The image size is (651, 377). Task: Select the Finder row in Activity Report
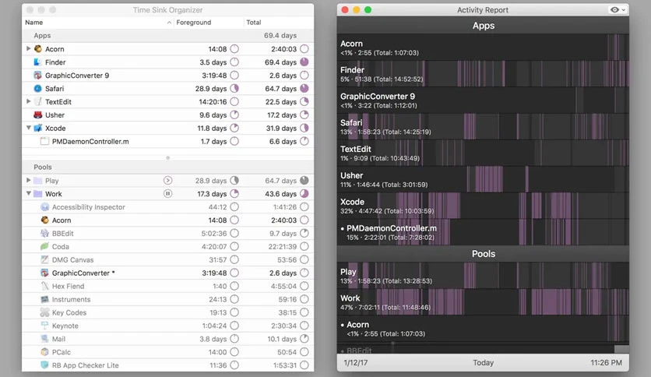click(483, 73)
